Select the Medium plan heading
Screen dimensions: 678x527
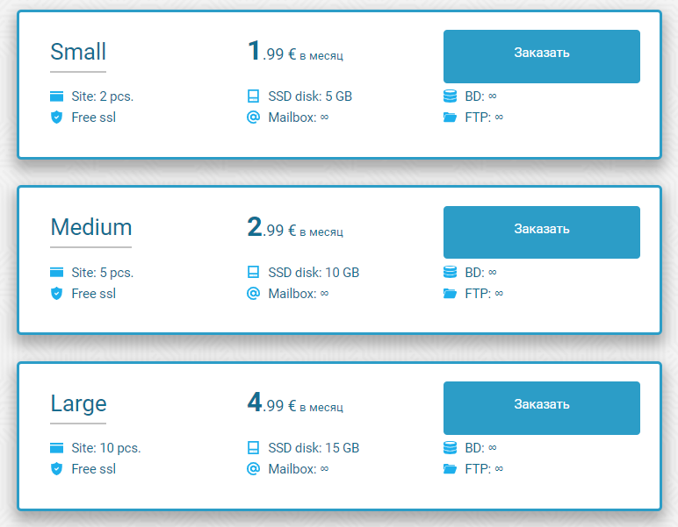point(91,228)
